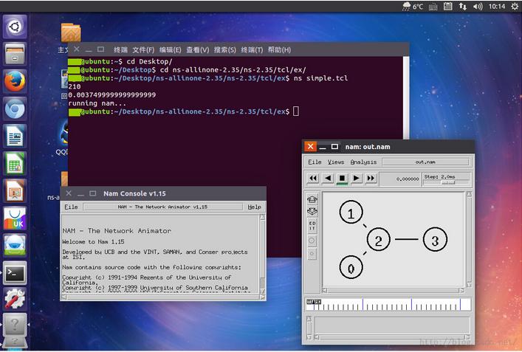This screenshot has height=352, width=522.
Task: Open the Help menu in Nam Console
Action: coord(254,207)
